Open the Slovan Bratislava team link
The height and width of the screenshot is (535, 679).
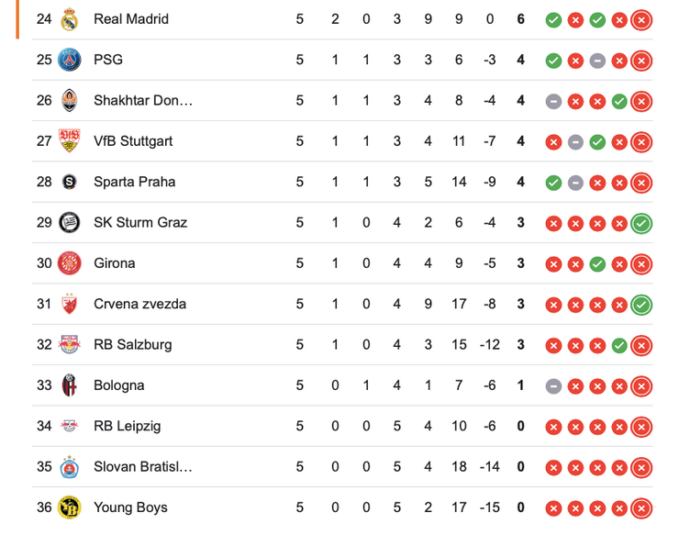click(x=142, y=467)
